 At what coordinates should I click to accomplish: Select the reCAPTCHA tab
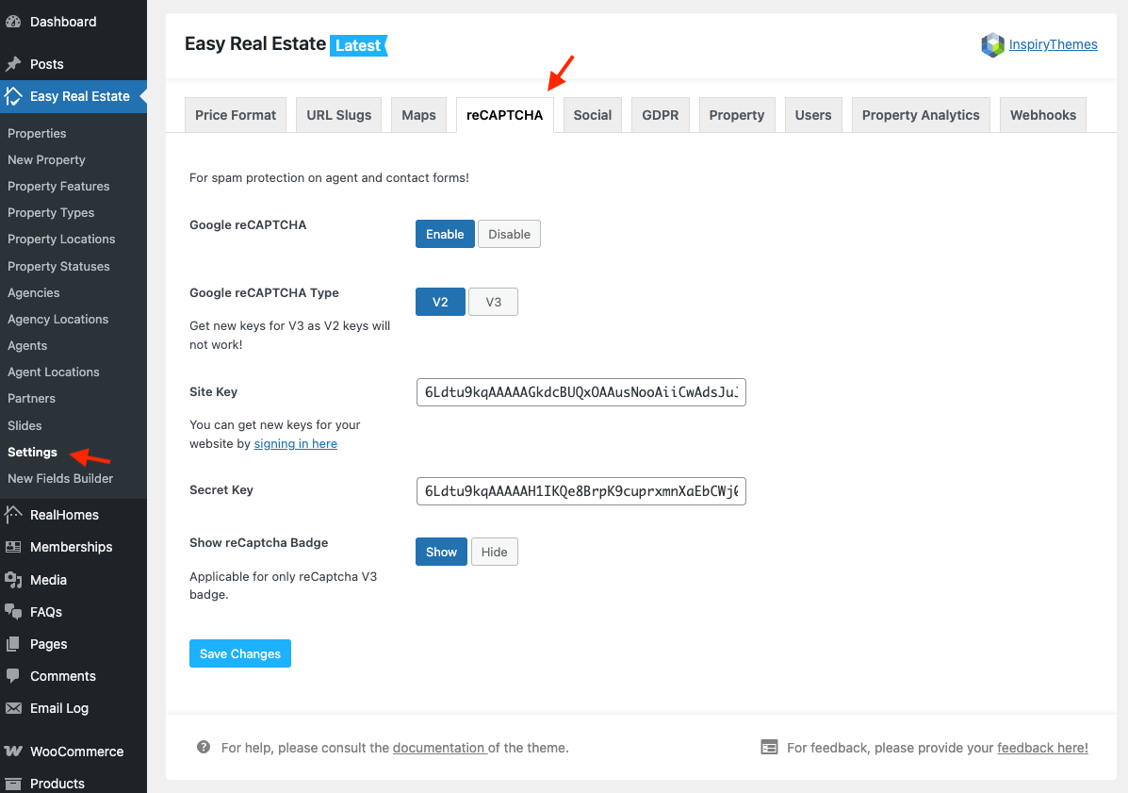pyautogui.click(x=504, y=115)
